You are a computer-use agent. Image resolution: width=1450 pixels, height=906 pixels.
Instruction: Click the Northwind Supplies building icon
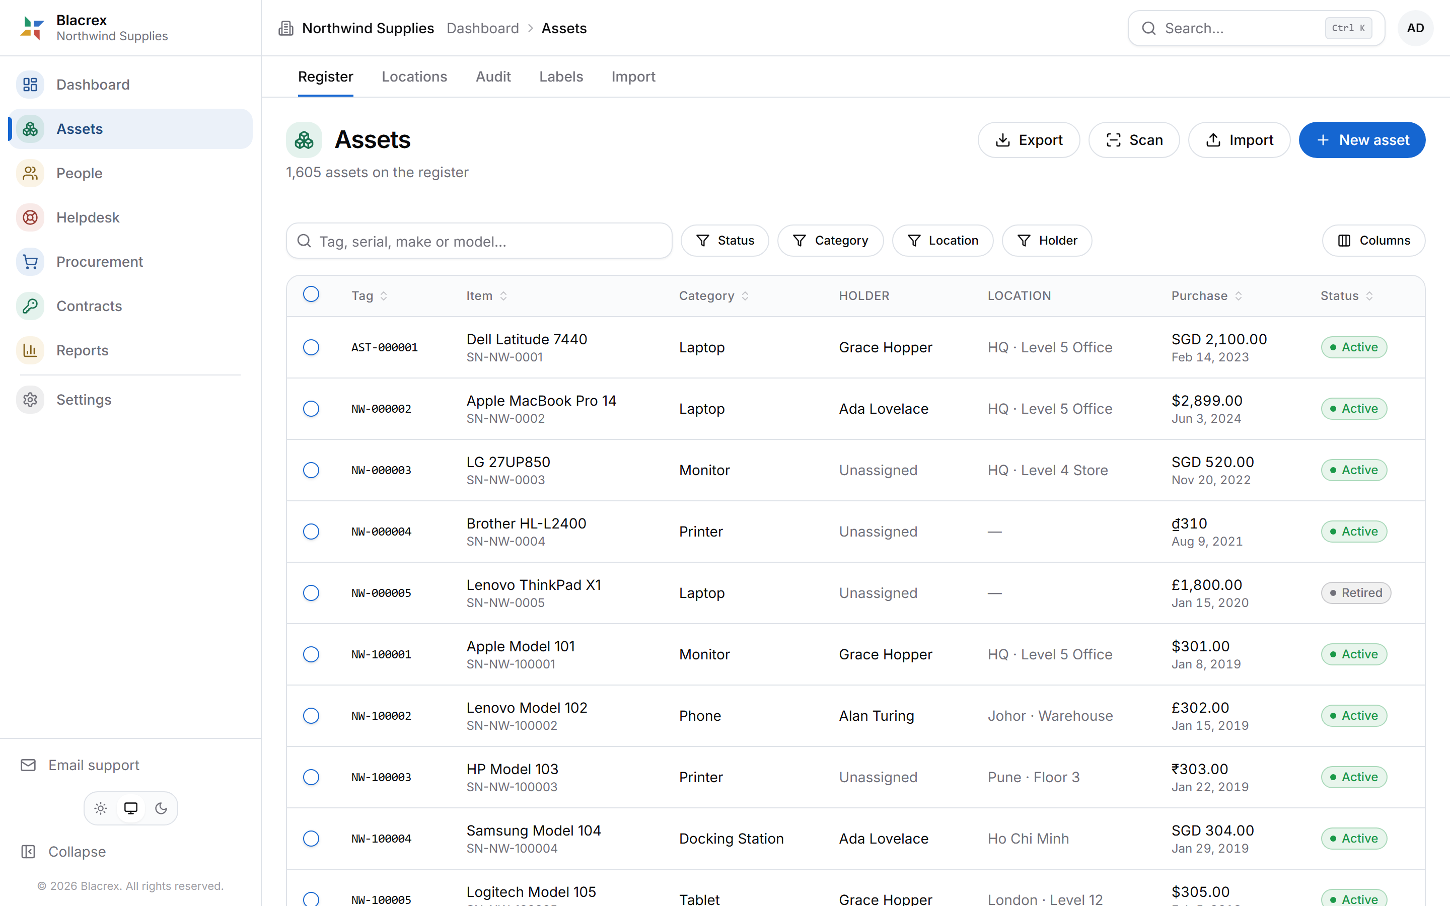tap(286, 28)
